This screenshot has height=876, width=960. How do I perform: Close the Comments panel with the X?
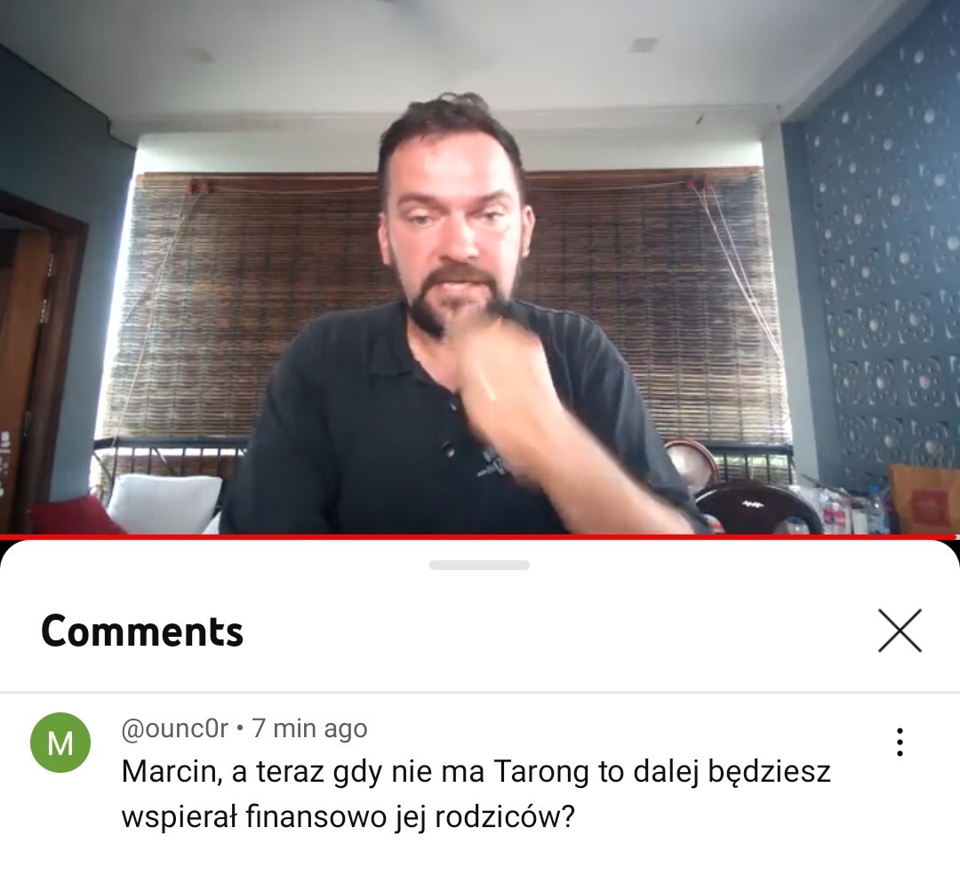[900, 631]
